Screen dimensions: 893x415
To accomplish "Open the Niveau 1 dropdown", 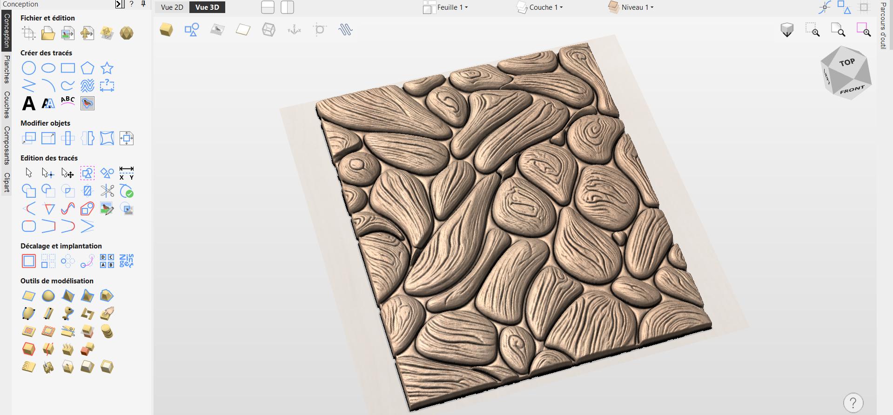I will [631, 7].
